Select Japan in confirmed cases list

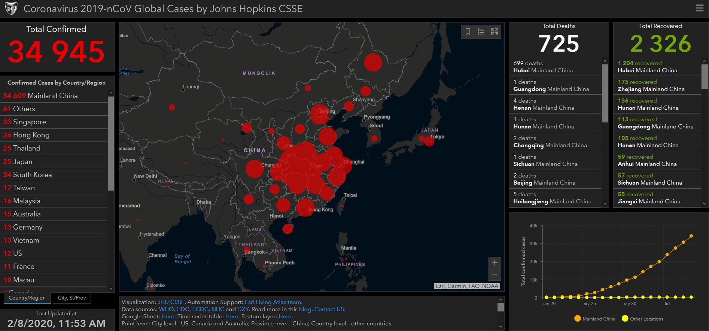[54, 162]
